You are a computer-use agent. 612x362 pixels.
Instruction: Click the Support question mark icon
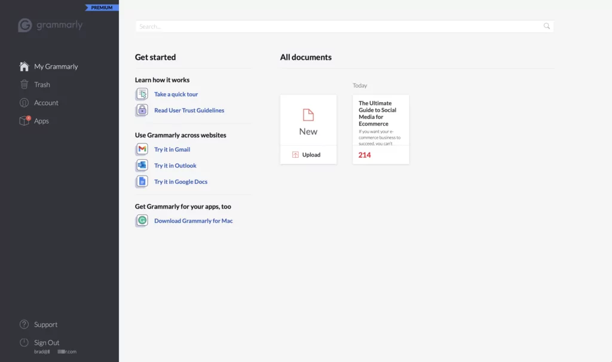click(x=24, y=324)
